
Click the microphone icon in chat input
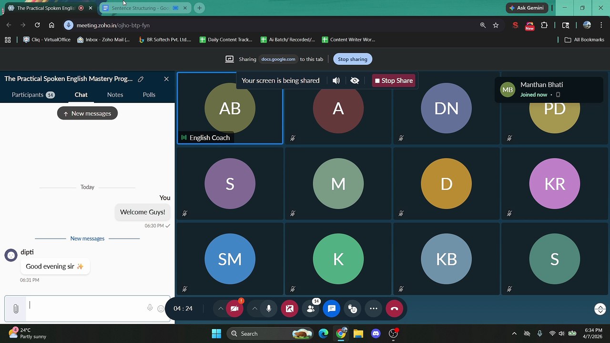150,308
